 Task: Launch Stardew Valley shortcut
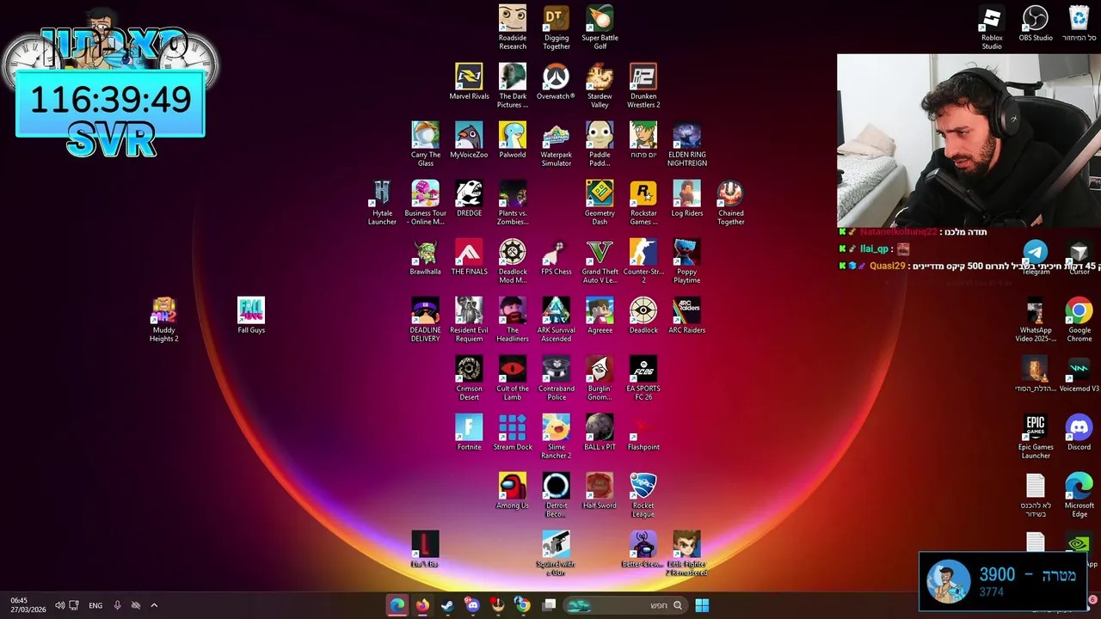(600, 86)
